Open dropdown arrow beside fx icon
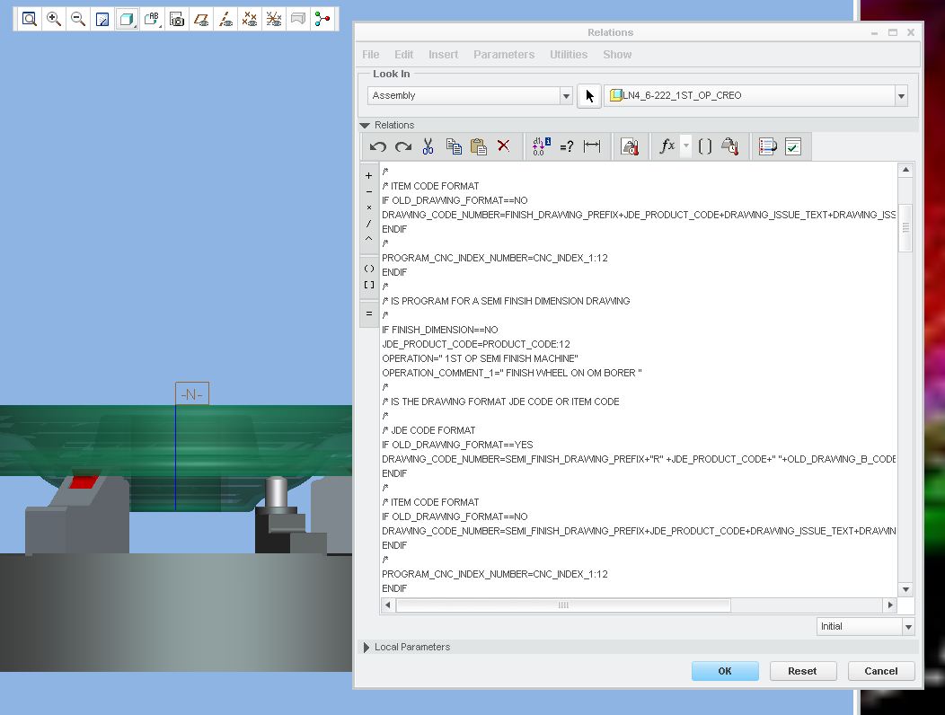The height and width of the screenshot is (715, 945). coord(686,146)
